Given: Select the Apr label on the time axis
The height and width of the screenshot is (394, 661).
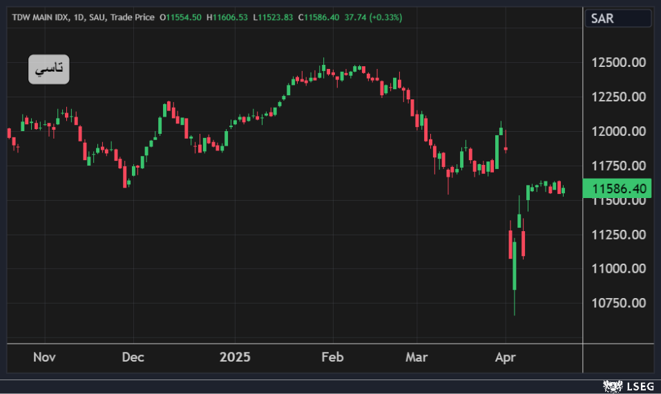Looking at the screenshot, I should (x=506, y=357).
